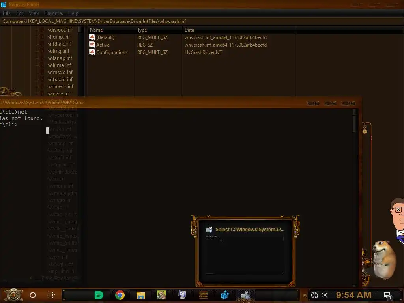Viewport: 404px width, 303px height.
Task: Select the (Default) value string icon
Action: click(x=92, y=37)
